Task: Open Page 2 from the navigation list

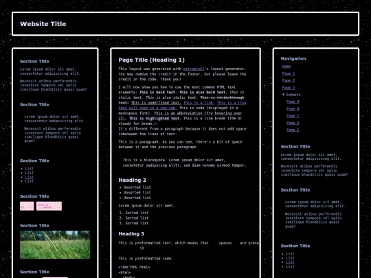Action: click(289, 80)
